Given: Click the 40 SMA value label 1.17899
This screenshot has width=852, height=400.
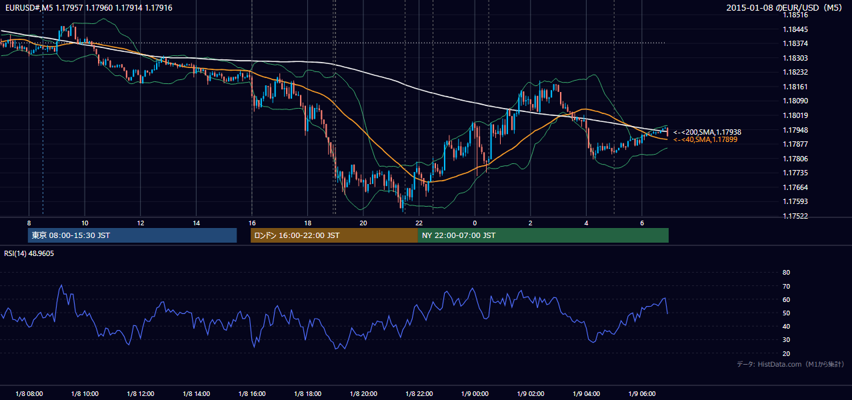Looking at the screenshot, I should pos(705,139).
